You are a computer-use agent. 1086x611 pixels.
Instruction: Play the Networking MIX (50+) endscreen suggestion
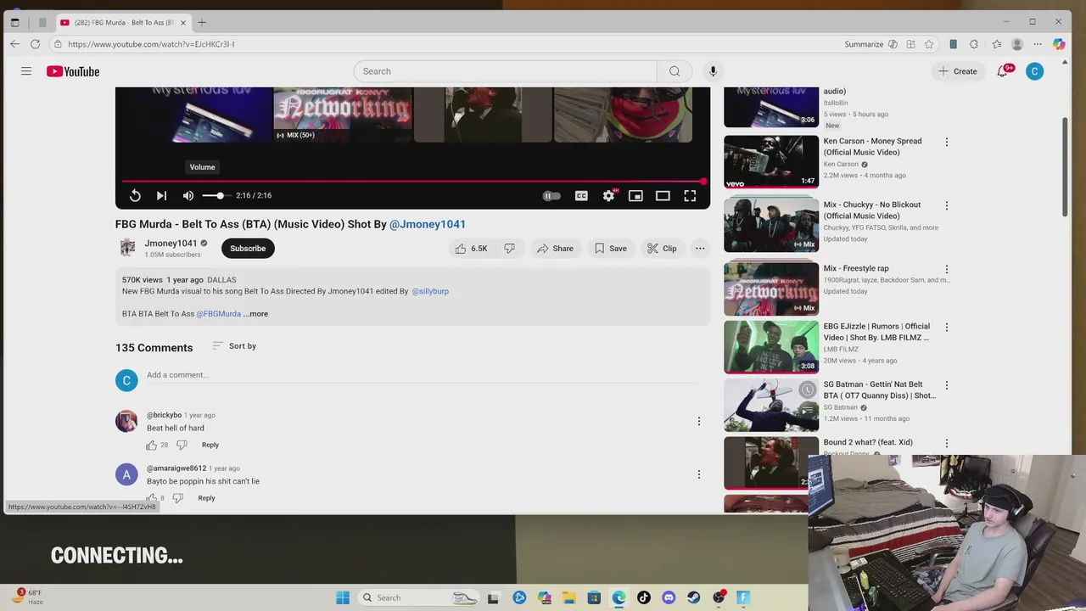coord(342,115)
